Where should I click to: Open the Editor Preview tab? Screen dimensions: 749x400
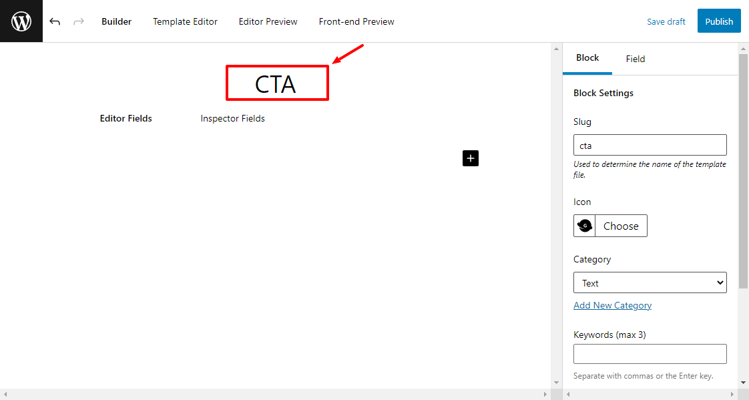pos(268,21)
